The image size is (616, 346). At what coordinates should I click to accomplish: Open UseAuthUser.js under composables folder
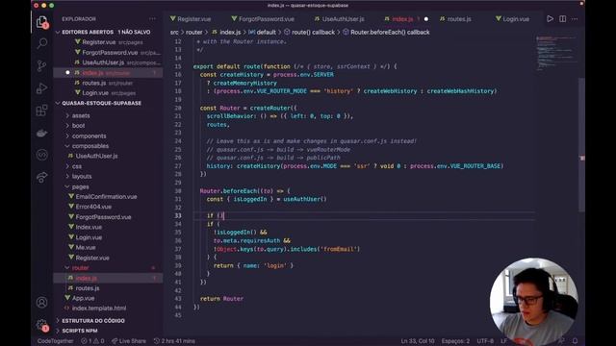pyautogui.click(x=96, y=156)
